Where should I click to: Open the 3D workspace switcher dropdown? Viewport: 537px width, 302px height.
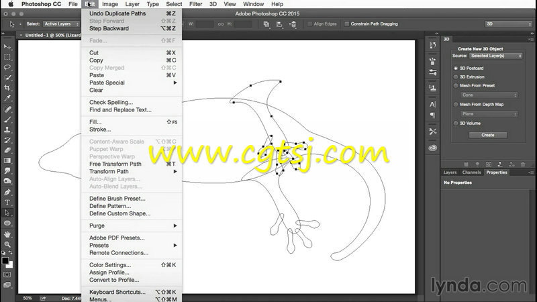pyautogui.click(x=508, y=24)
